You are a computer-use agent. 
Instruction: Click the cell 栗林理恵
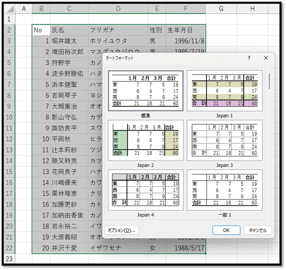pyautogui.click(x=69, y=193)
